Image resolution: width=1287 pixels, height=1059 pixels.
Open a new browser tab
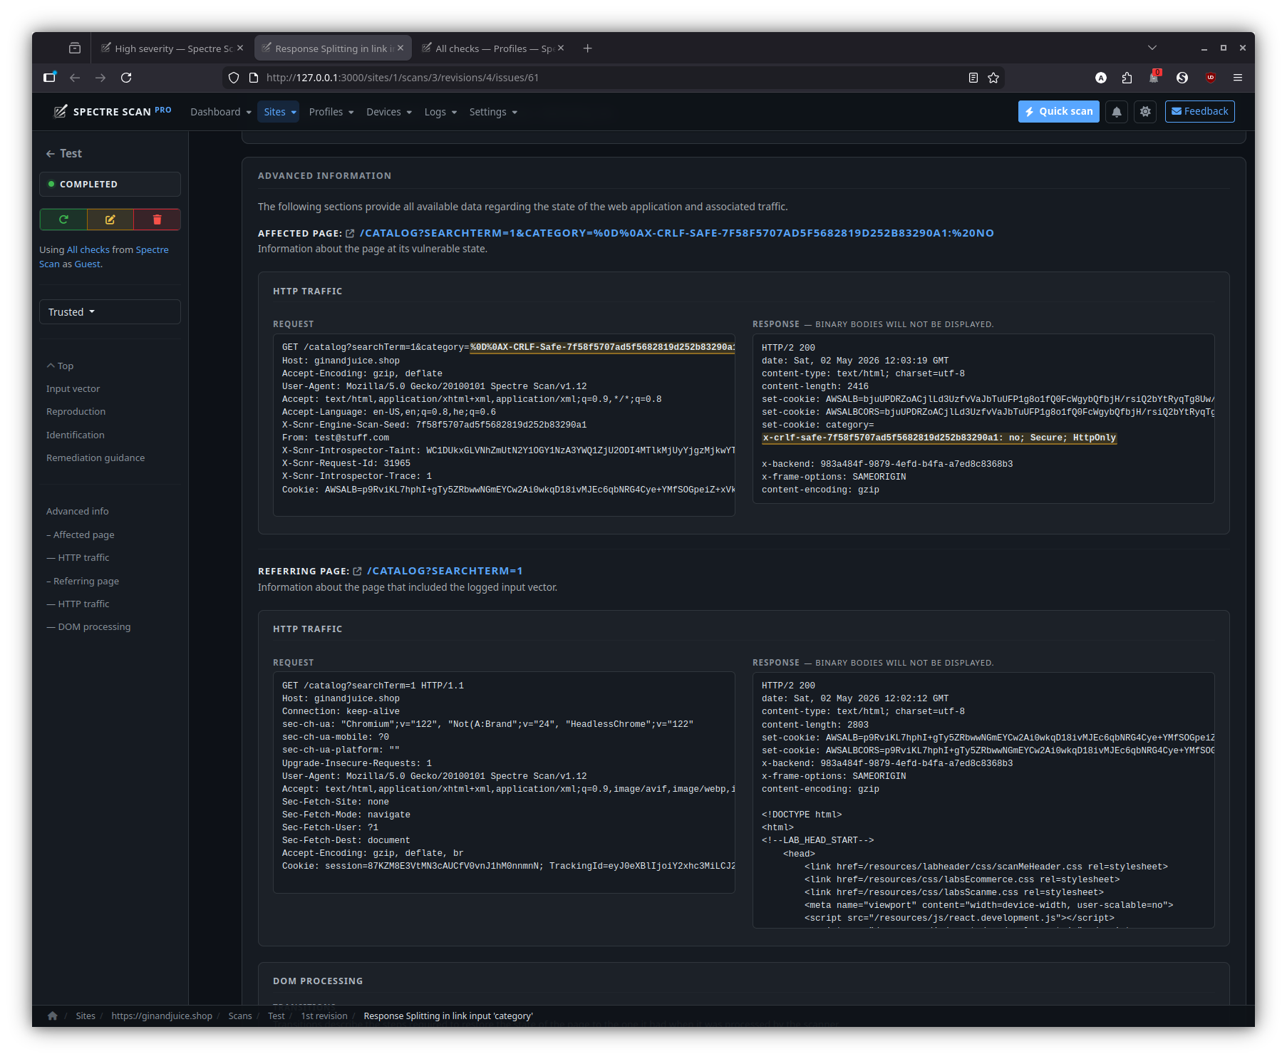(x=587, y=48)
